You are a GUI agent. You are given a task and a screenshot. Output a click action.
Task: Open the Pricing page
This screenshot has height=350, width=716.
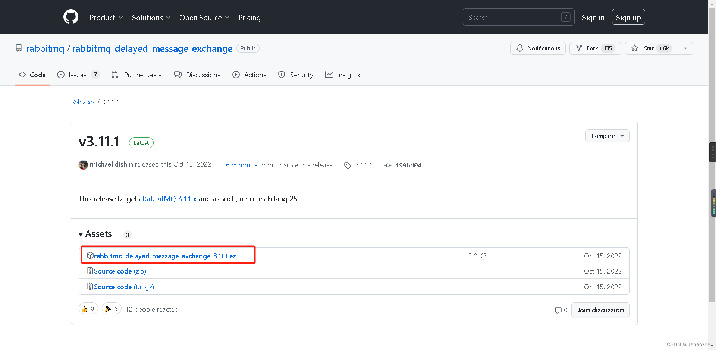[x=249, y=18]
